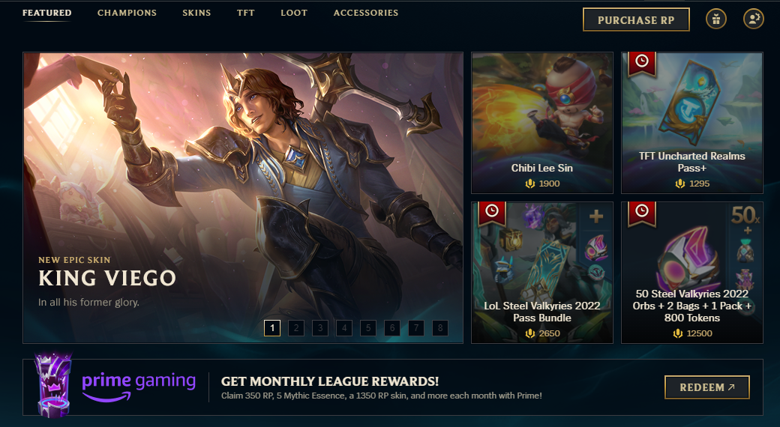Open the Champions tab
Image resolution: width=780 pixels, height=427 pixels.
coord(127,13)
